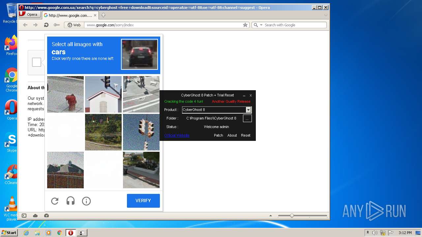Click the VERIFY button
This screenshot has width=422, height=237.
click(143, 200)
